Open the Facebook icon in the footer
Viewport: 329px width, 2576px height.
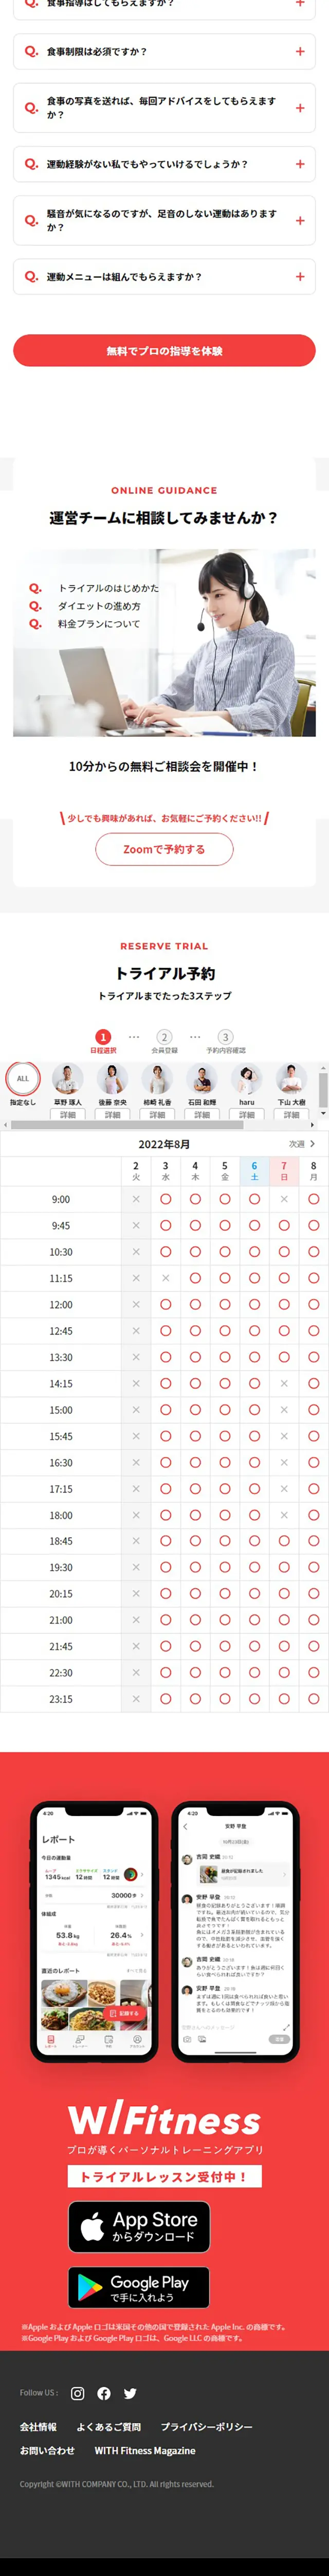click(104, 2392)
